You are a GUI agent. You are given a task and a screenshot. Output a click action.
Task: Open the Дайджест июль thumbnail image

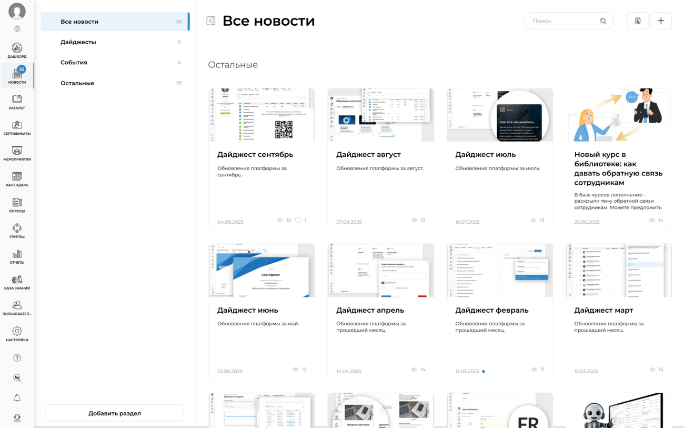500,115
